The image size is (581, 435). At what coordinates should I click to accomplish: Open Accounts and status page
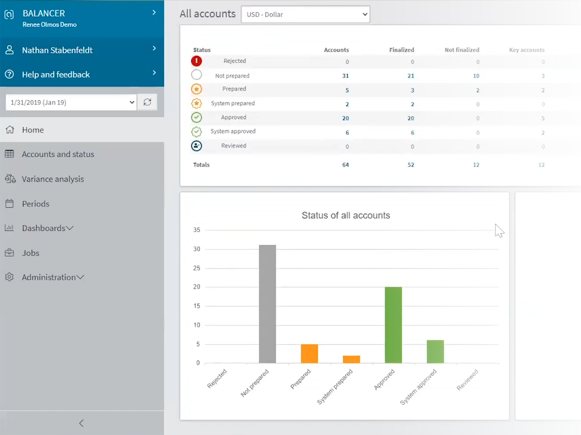(x=58, y=154)
